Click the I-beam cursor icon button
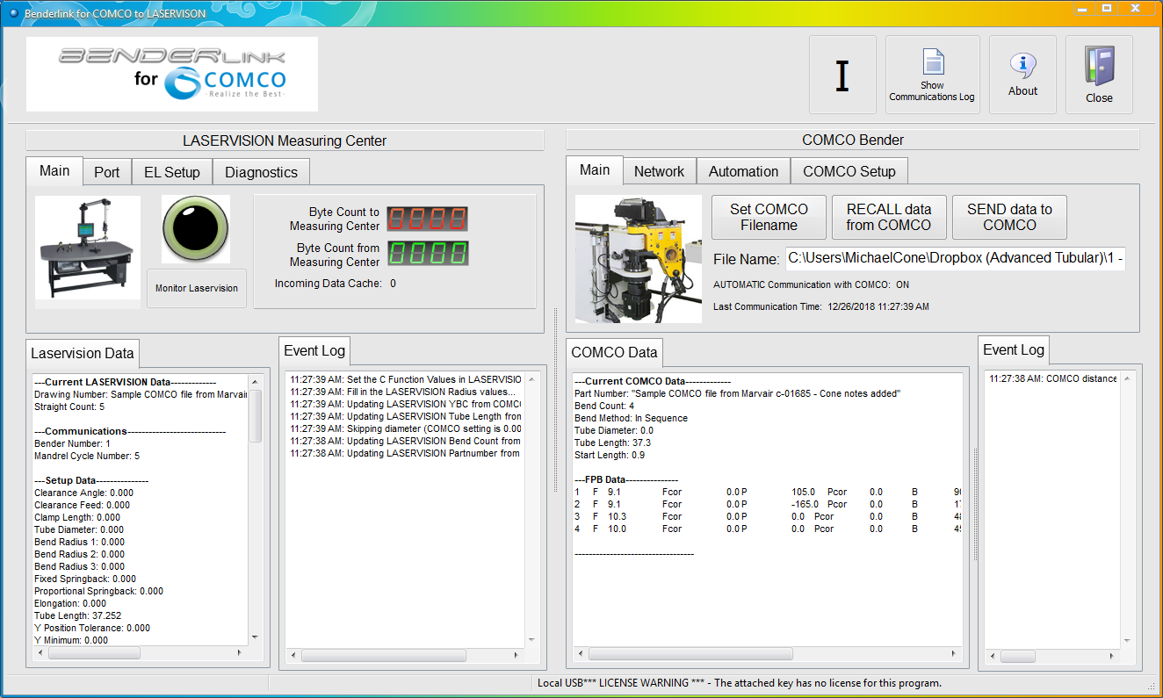 tap(842, 76)
